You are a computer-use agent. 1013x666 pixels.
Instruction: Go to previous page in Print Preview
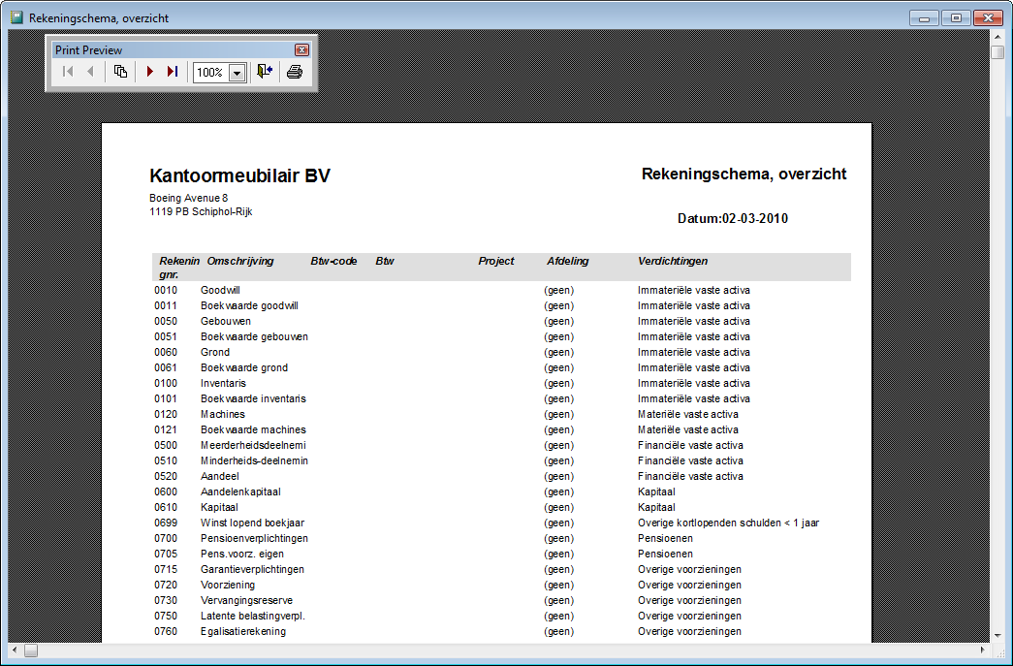(90, 72)
